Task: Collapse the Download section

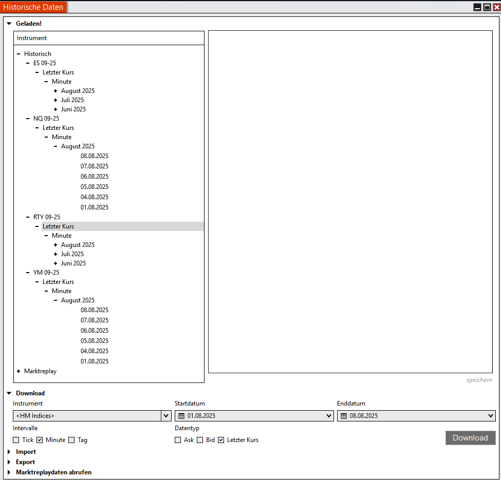Action: (9, 393)
